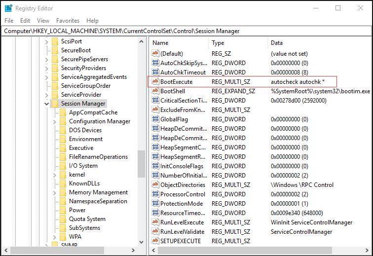Viewport: 373px width, 256px height.
Task: Select the NamespaceSeparation key
Action: click(98, 201)
